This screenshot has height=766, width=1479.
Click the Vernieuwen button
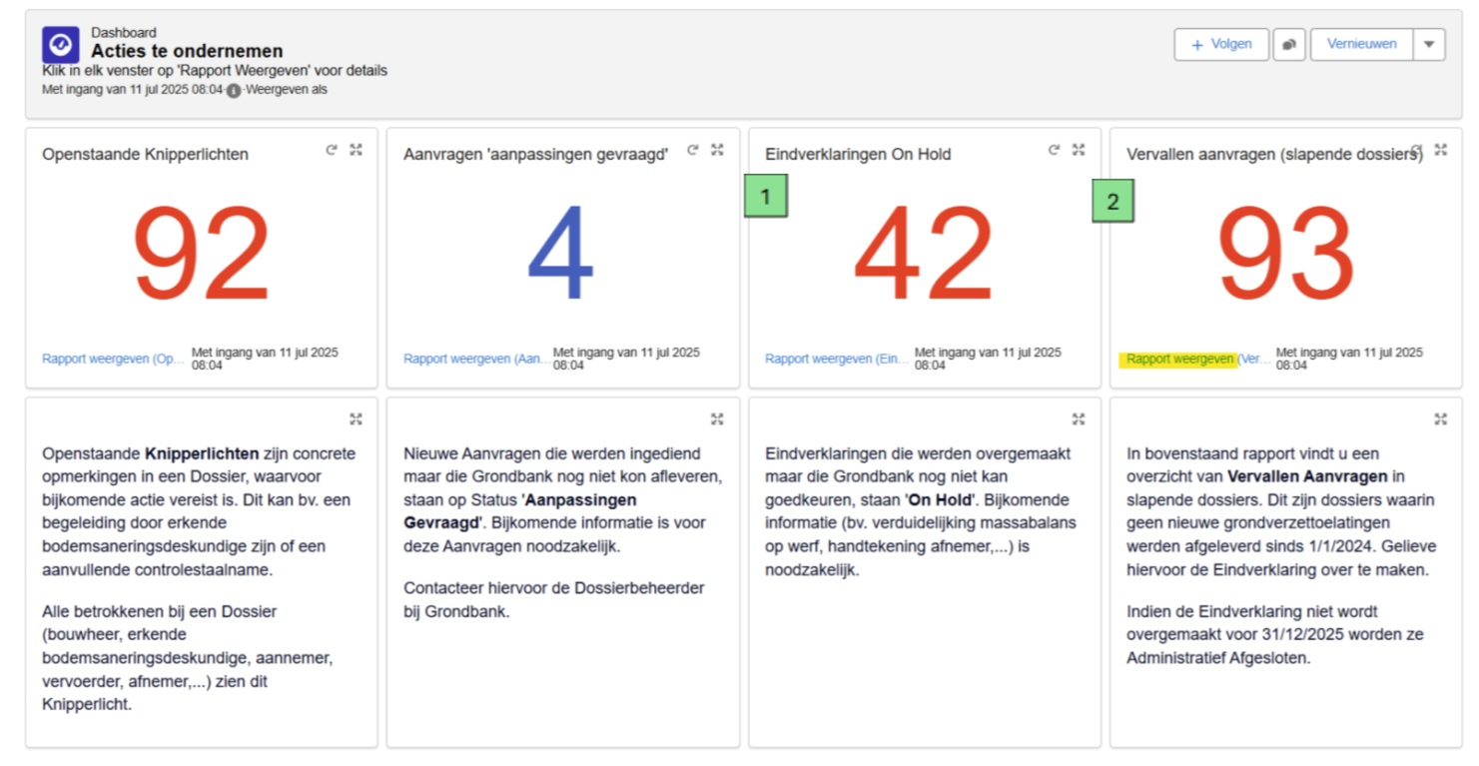click(x=1361, y=44)
